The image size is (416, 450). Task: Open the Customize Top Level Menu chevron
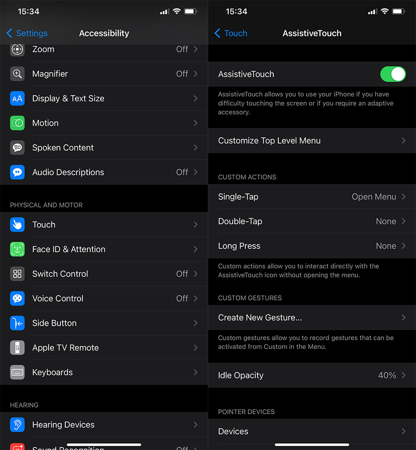coord(404,141)
